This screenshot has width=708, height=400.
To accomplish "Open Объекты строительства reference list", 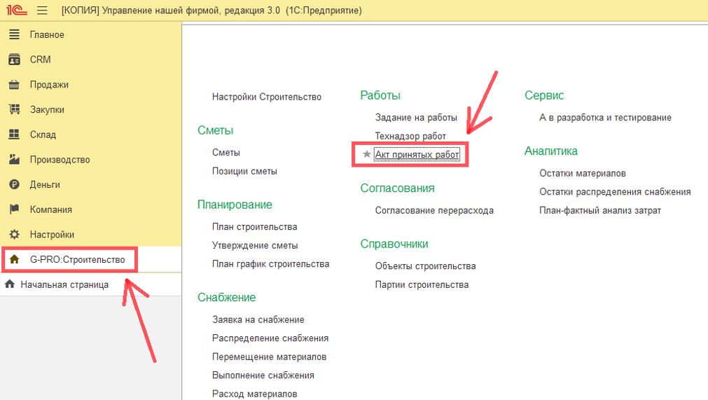I will (425, 266).
